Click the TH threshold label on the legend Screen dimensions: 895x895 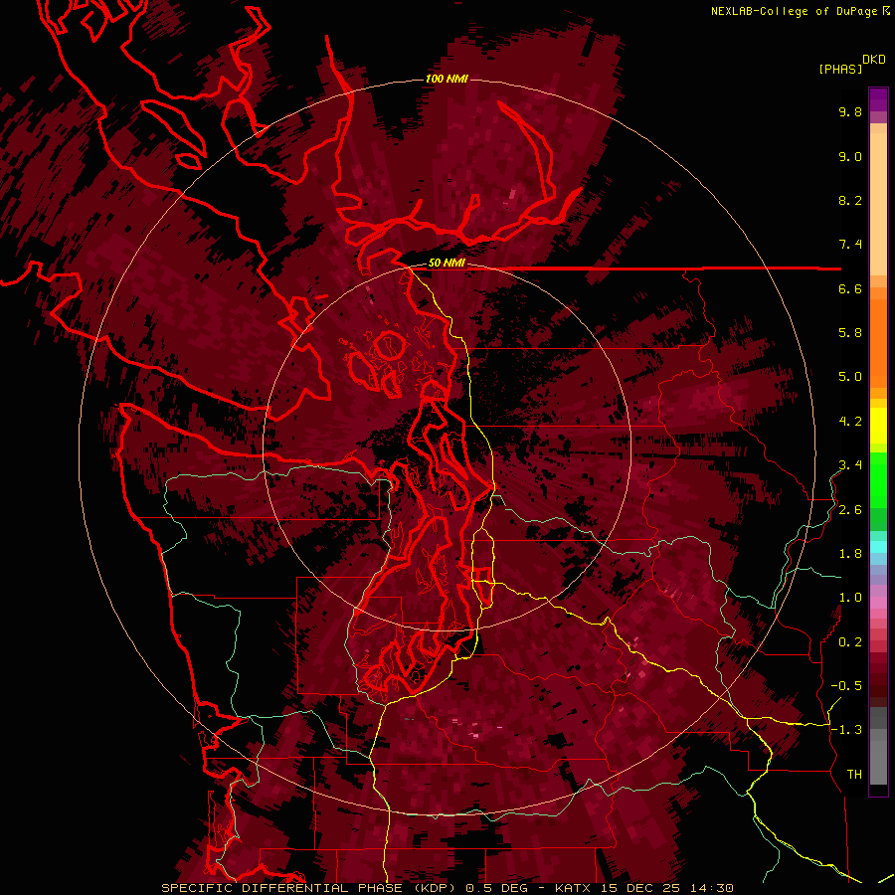pos(854,775)
